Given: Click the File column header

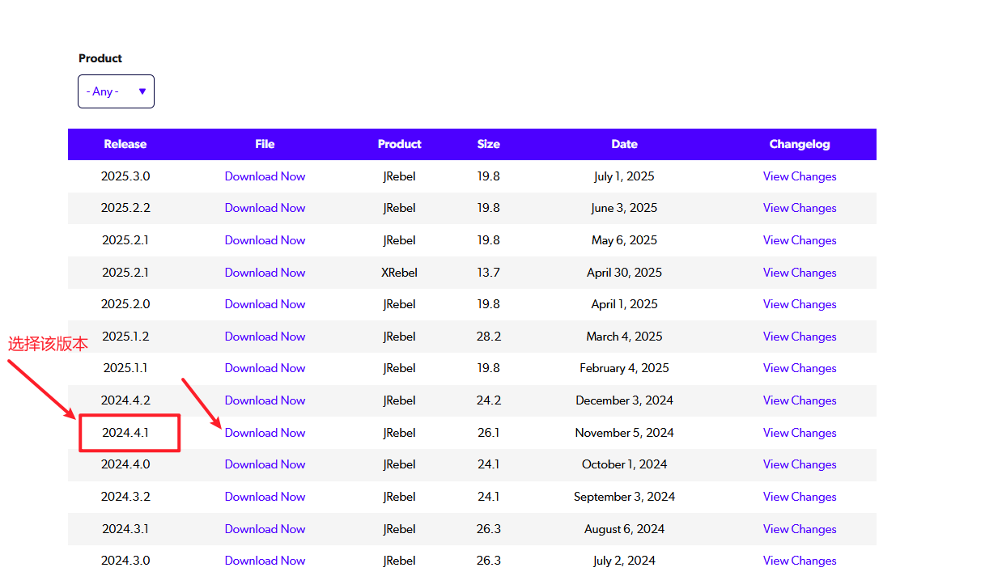Looking at the screenshot, I should [x=265, y=144].
